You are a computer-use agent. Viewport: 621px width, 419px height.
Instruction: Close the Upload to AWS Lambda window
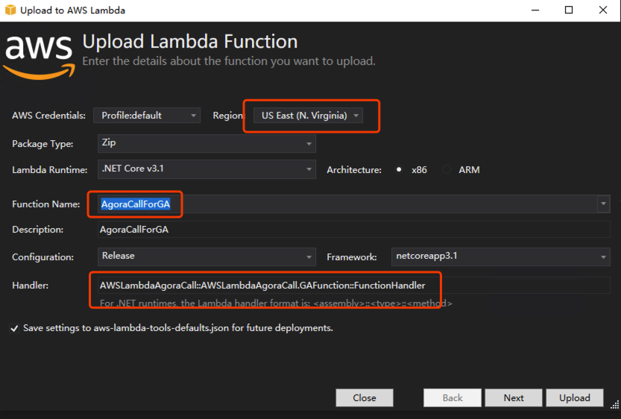(x=603, y=10)
